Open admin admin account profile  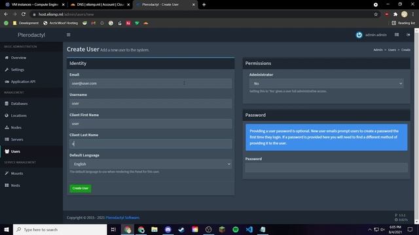tap(371, 35)
